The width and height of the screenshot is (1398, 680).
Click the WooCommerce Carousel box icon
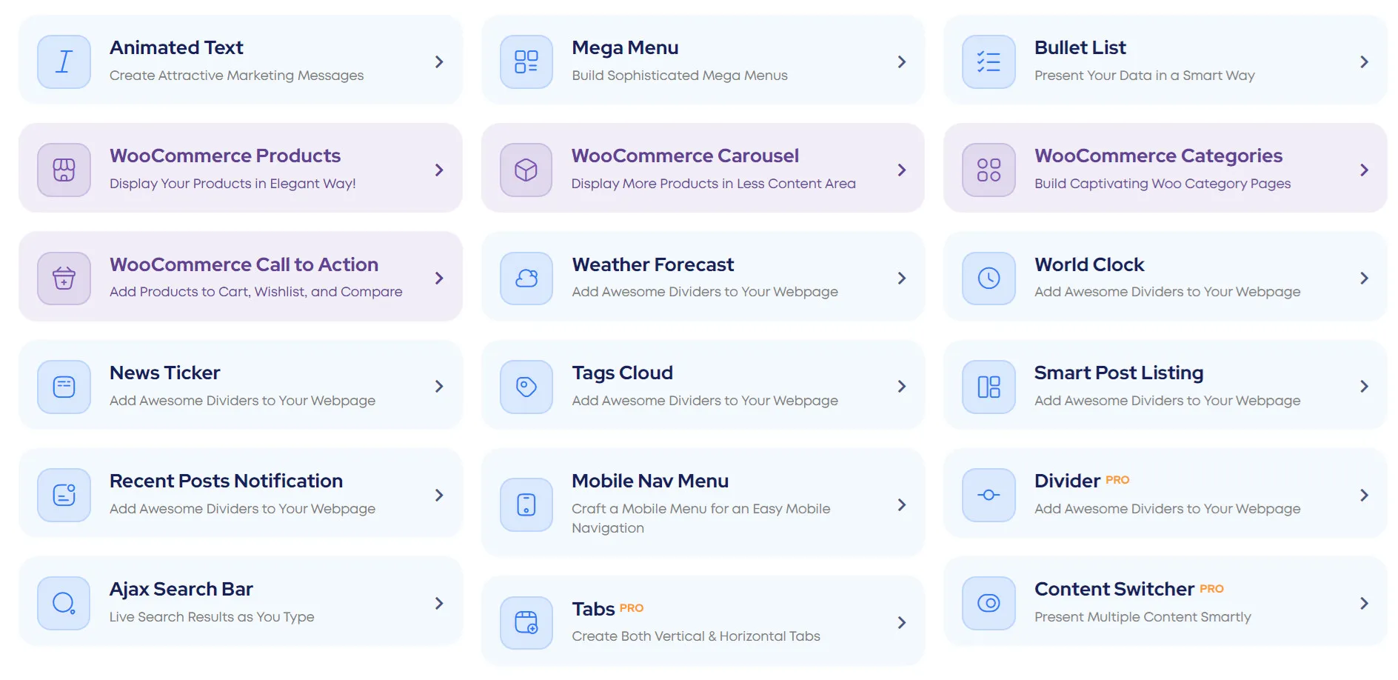click(x=526, y=170)
